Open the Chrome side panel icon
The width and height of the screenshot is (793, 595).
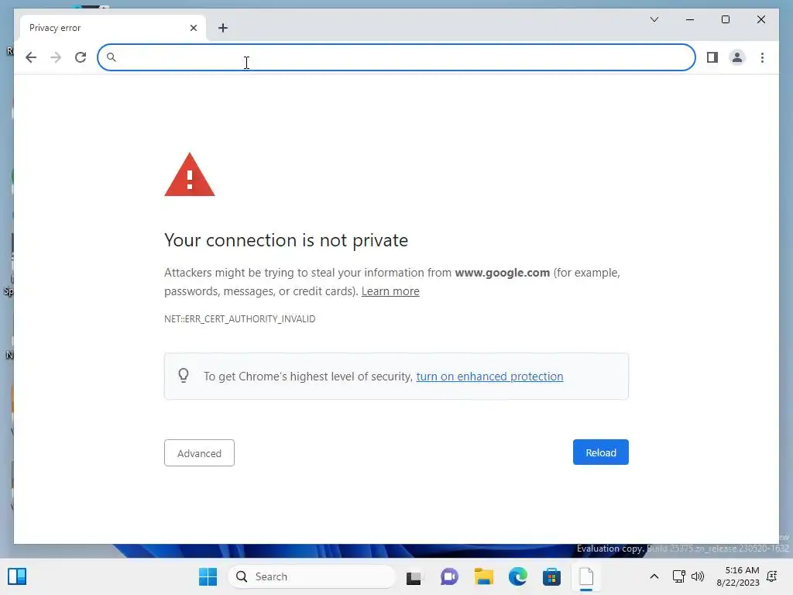click(712, 57)
